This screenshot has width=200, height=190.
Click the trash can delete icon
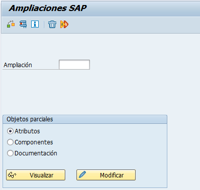[52, 24]
